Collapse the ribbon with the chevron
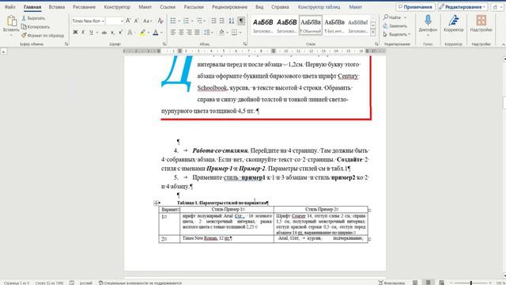Image resolution: width=506 pixels, height=285 pixels. point(503,44)
